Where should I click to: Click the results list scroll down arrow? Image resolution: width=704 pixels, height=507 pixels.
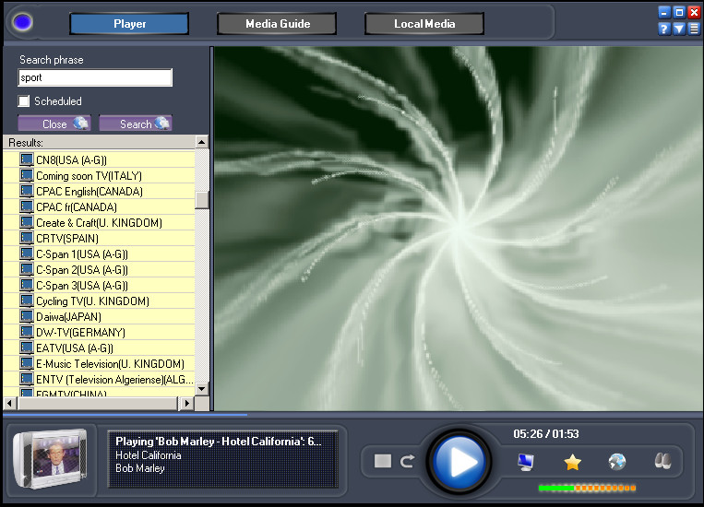(201, 389)
